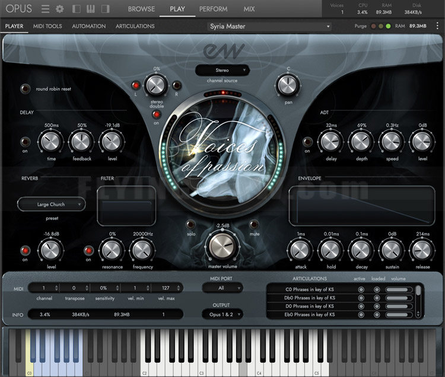Screen dimensions: 445x377
Task: Toggle the solo button
Action: [190, 224]
